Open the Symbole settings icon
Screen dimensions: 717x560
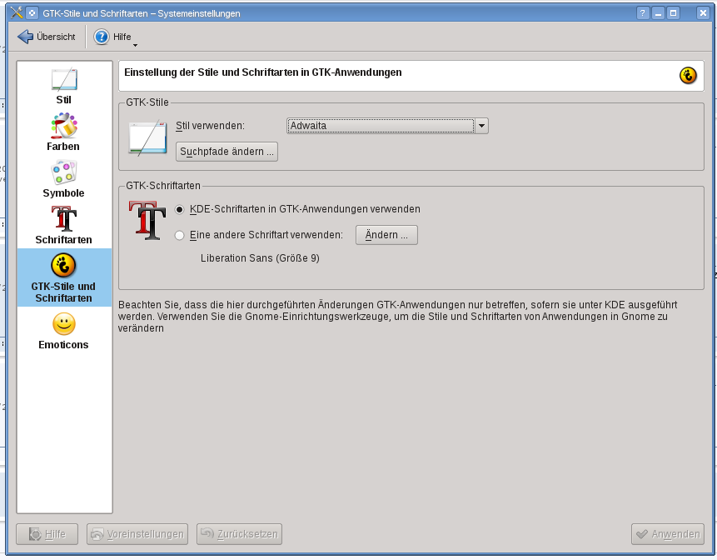pyautogui.click(x=64, y=173)
